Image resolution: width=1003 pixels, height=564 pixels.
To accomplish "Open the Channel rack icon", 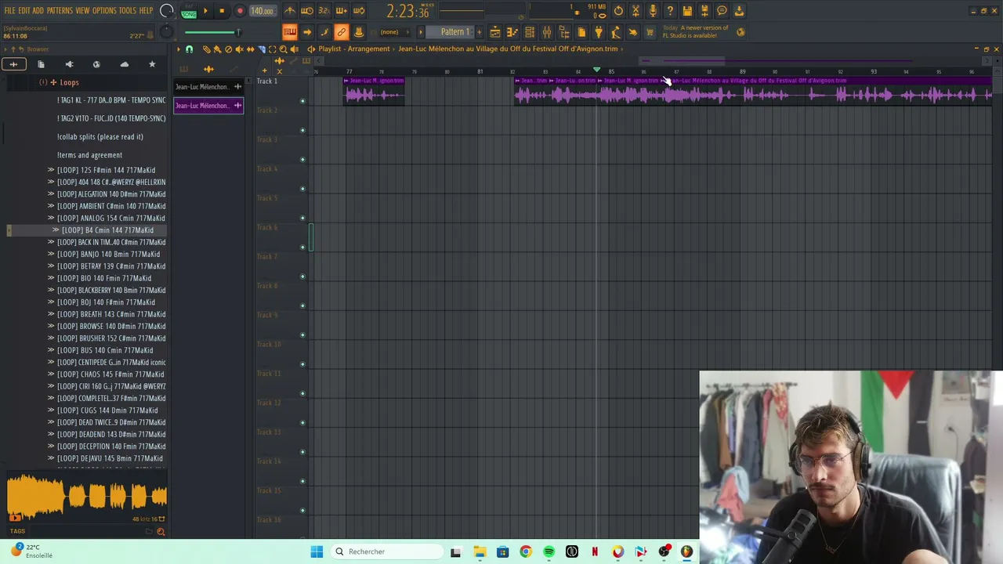I will point(530,32).
